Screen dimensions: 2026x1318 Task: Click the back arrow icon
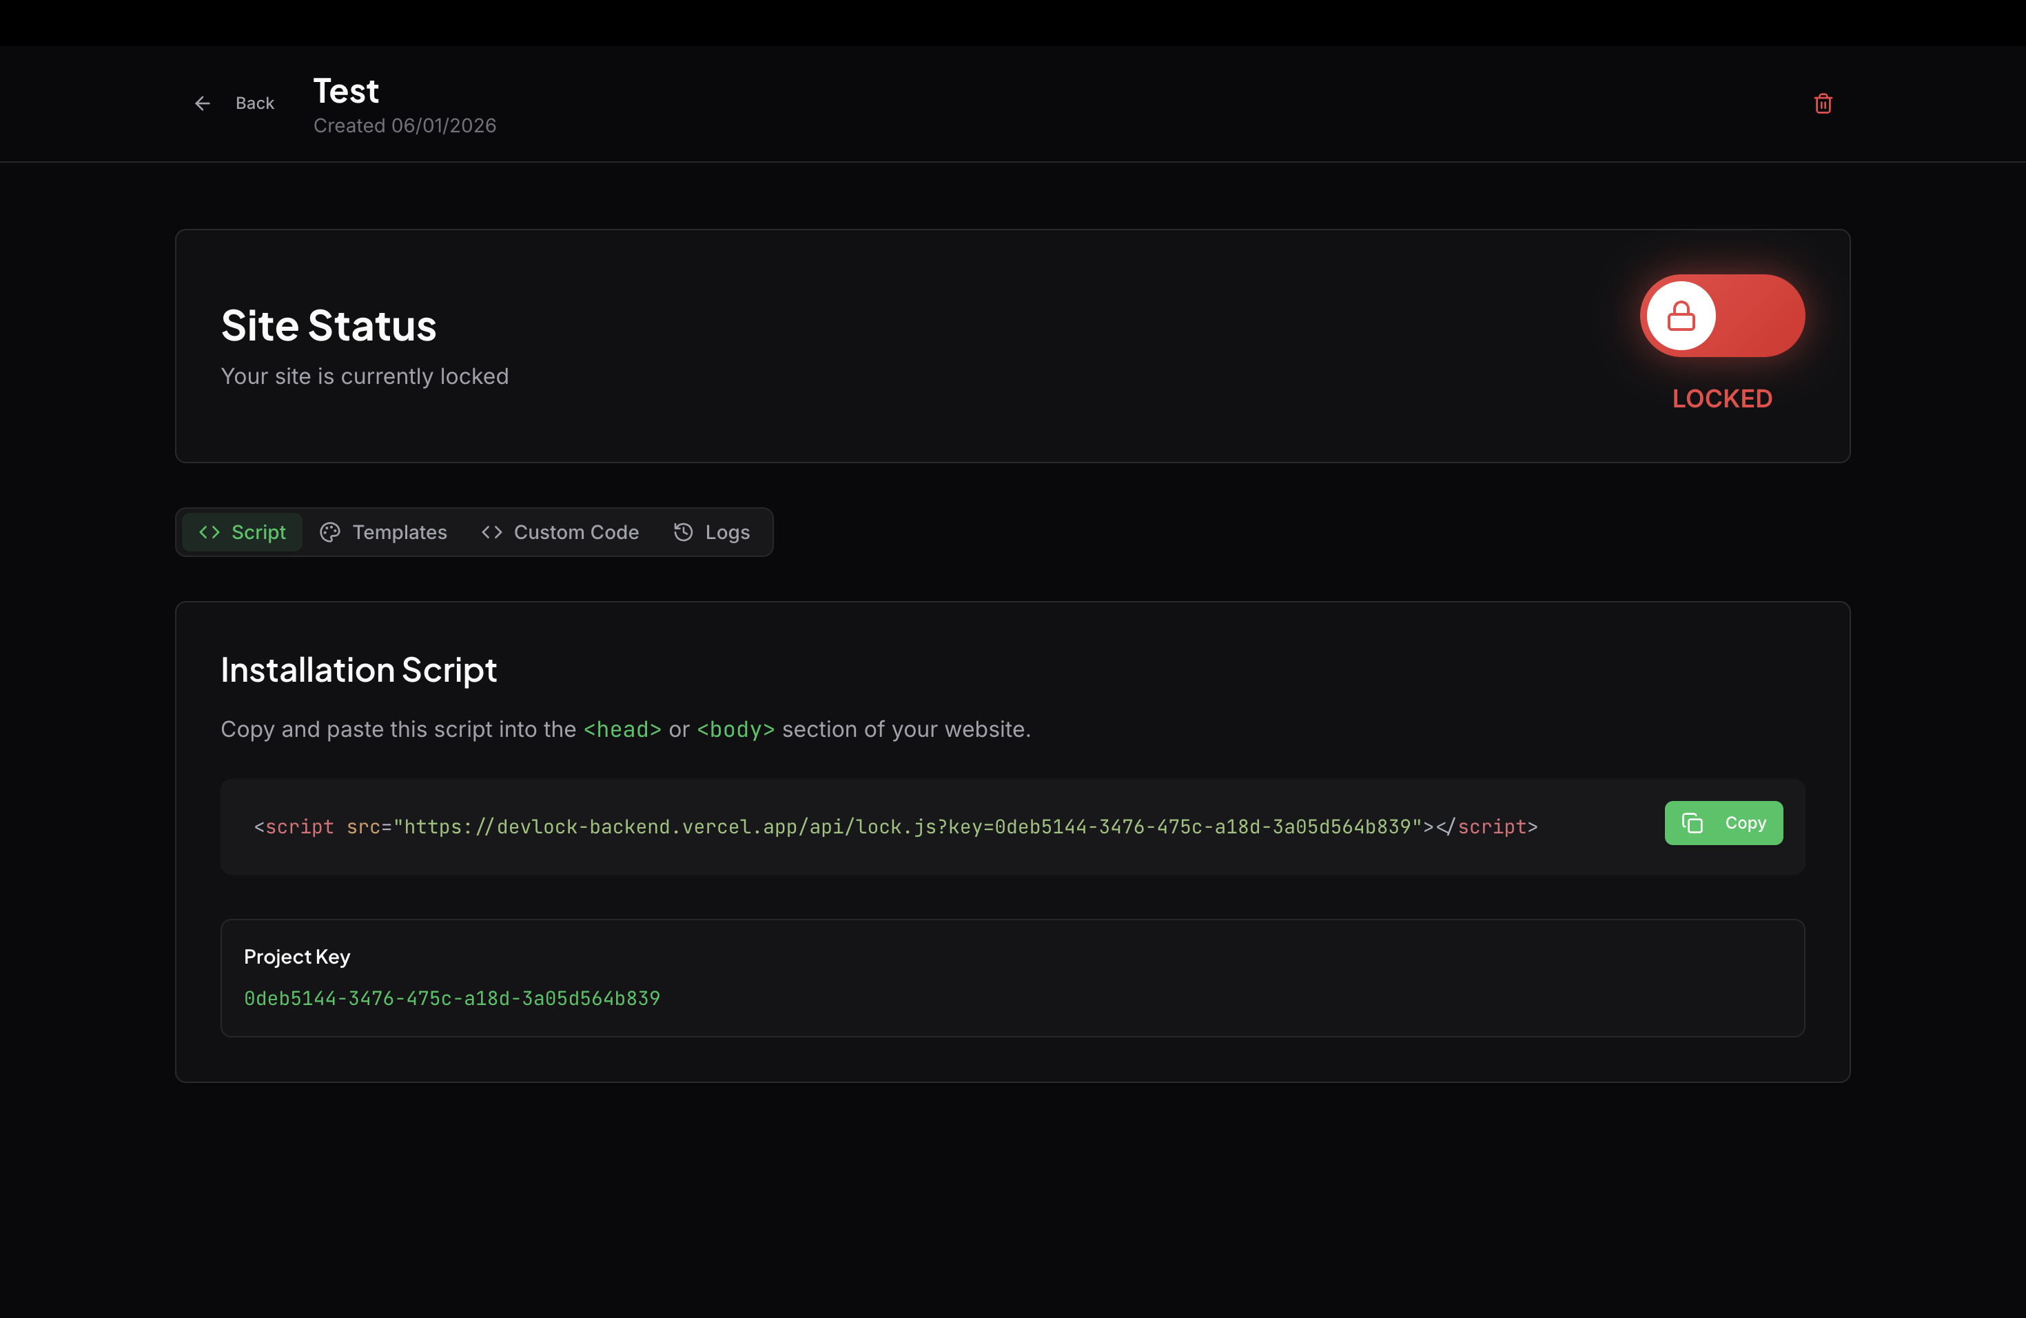coord(202,103)
